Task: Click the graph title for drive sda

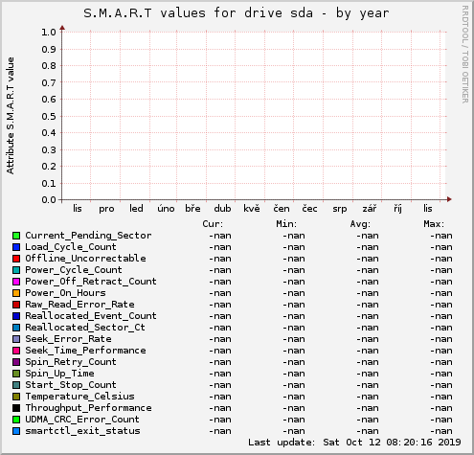Action: click(237, 13)
